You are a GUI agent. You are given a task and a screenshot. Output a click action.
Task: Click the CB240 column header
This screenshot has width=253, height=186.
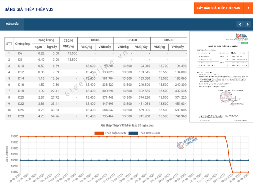point(69,44)
